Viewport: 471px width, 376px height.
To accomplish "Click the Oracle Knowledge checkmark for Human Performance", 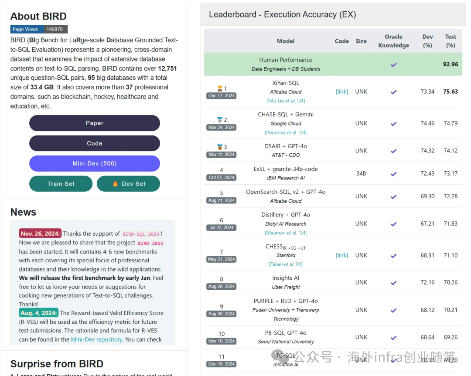I will click(x=393, y=65).
